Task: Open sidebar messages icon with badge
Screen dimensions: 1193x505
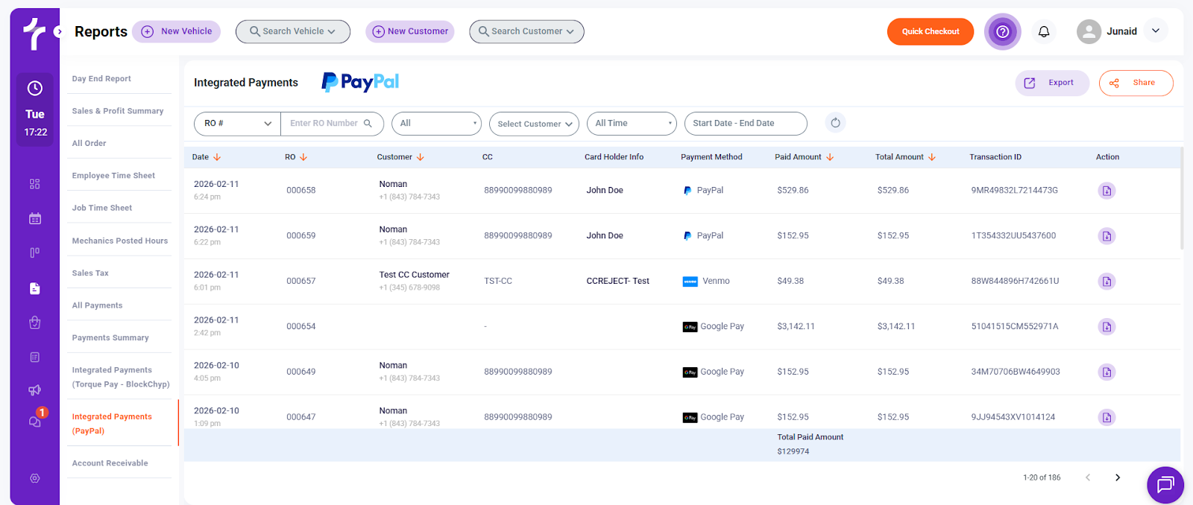Action: (35, 421)
